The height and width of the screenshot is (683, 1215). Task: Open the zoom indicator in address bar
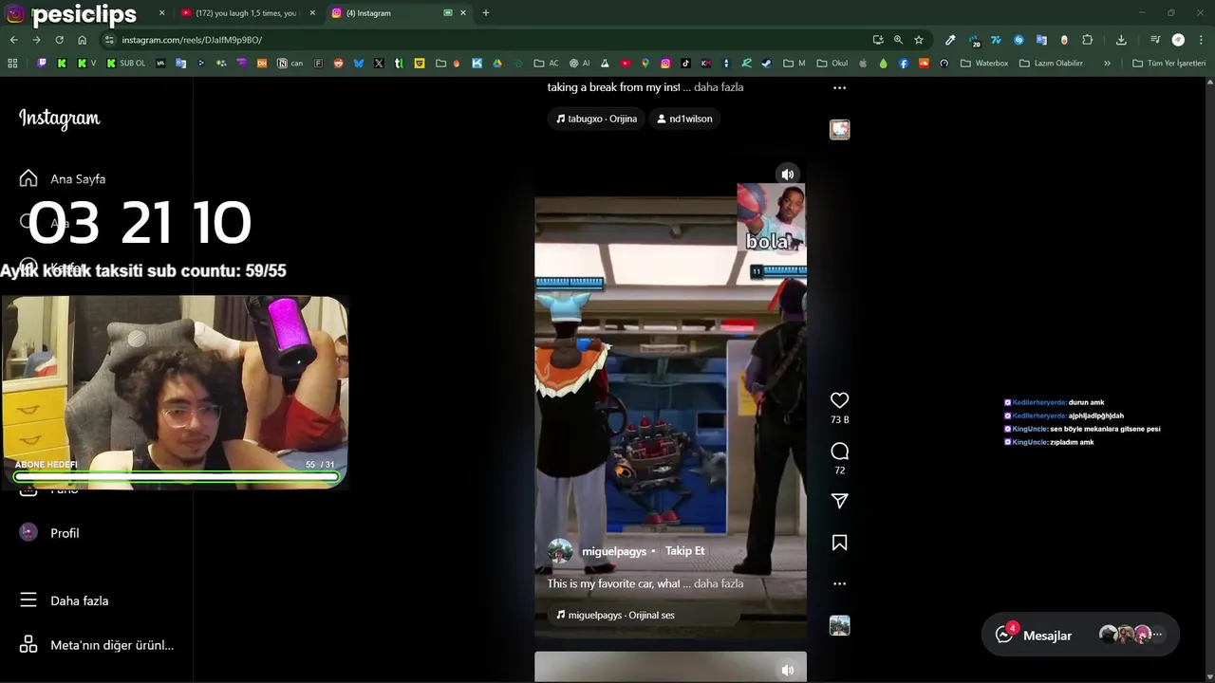point(898,40)
